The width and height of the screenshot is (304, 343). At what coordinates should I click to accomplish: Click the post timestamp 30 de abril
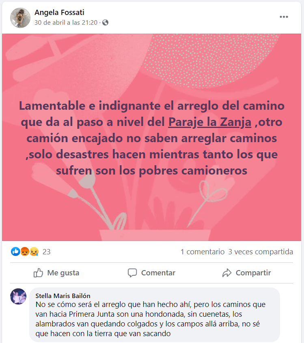66,23
